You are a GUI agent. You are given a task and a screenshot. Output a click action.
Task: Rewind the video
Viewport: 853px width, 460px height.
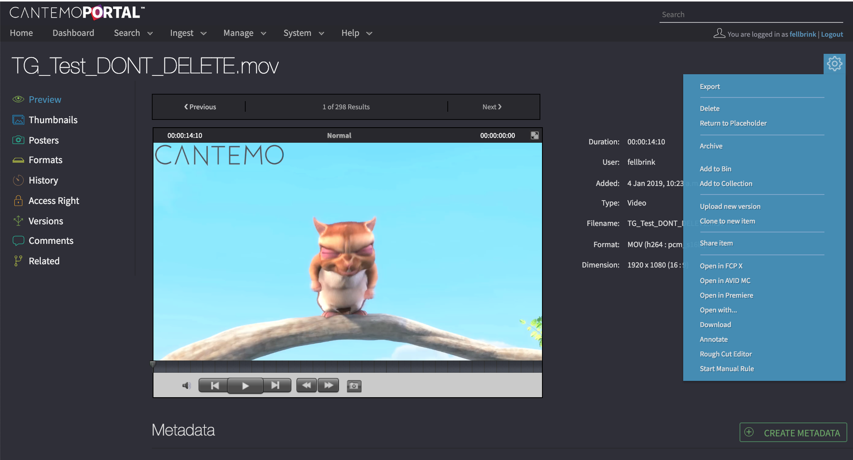(x=307, y=385)
